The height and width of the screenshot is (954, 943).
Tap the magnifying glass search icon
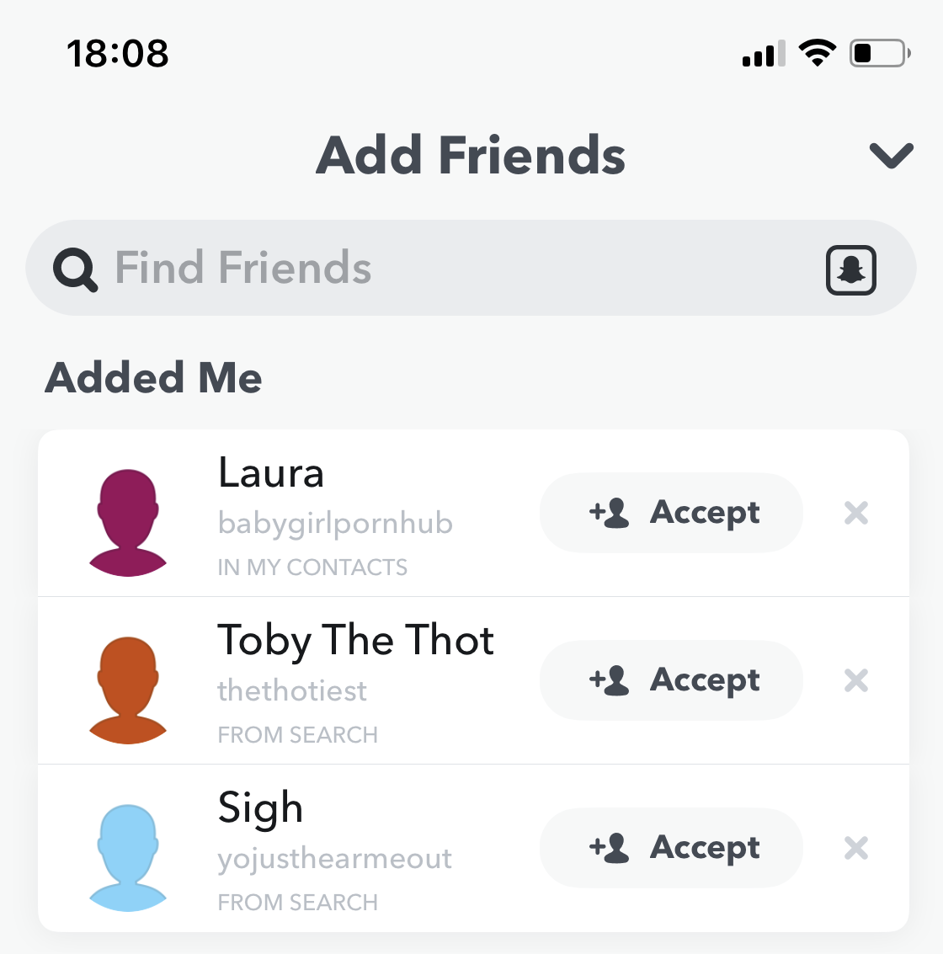(75, 270)
